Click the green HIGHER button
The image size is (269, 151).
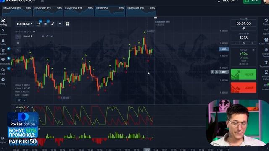coord(243,74)
